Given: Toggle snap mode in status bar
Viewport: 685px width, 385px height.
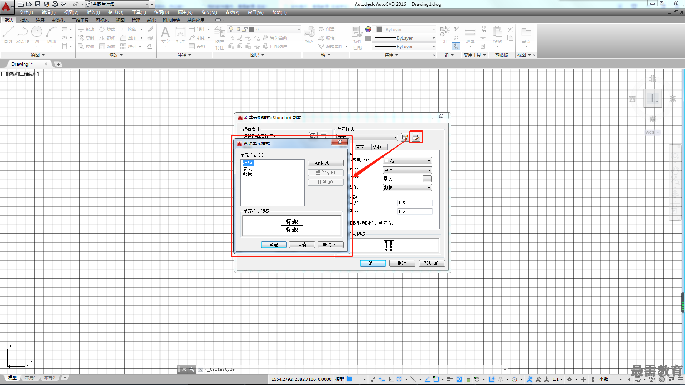Looking at the screenshot, I should pos(358,379).
